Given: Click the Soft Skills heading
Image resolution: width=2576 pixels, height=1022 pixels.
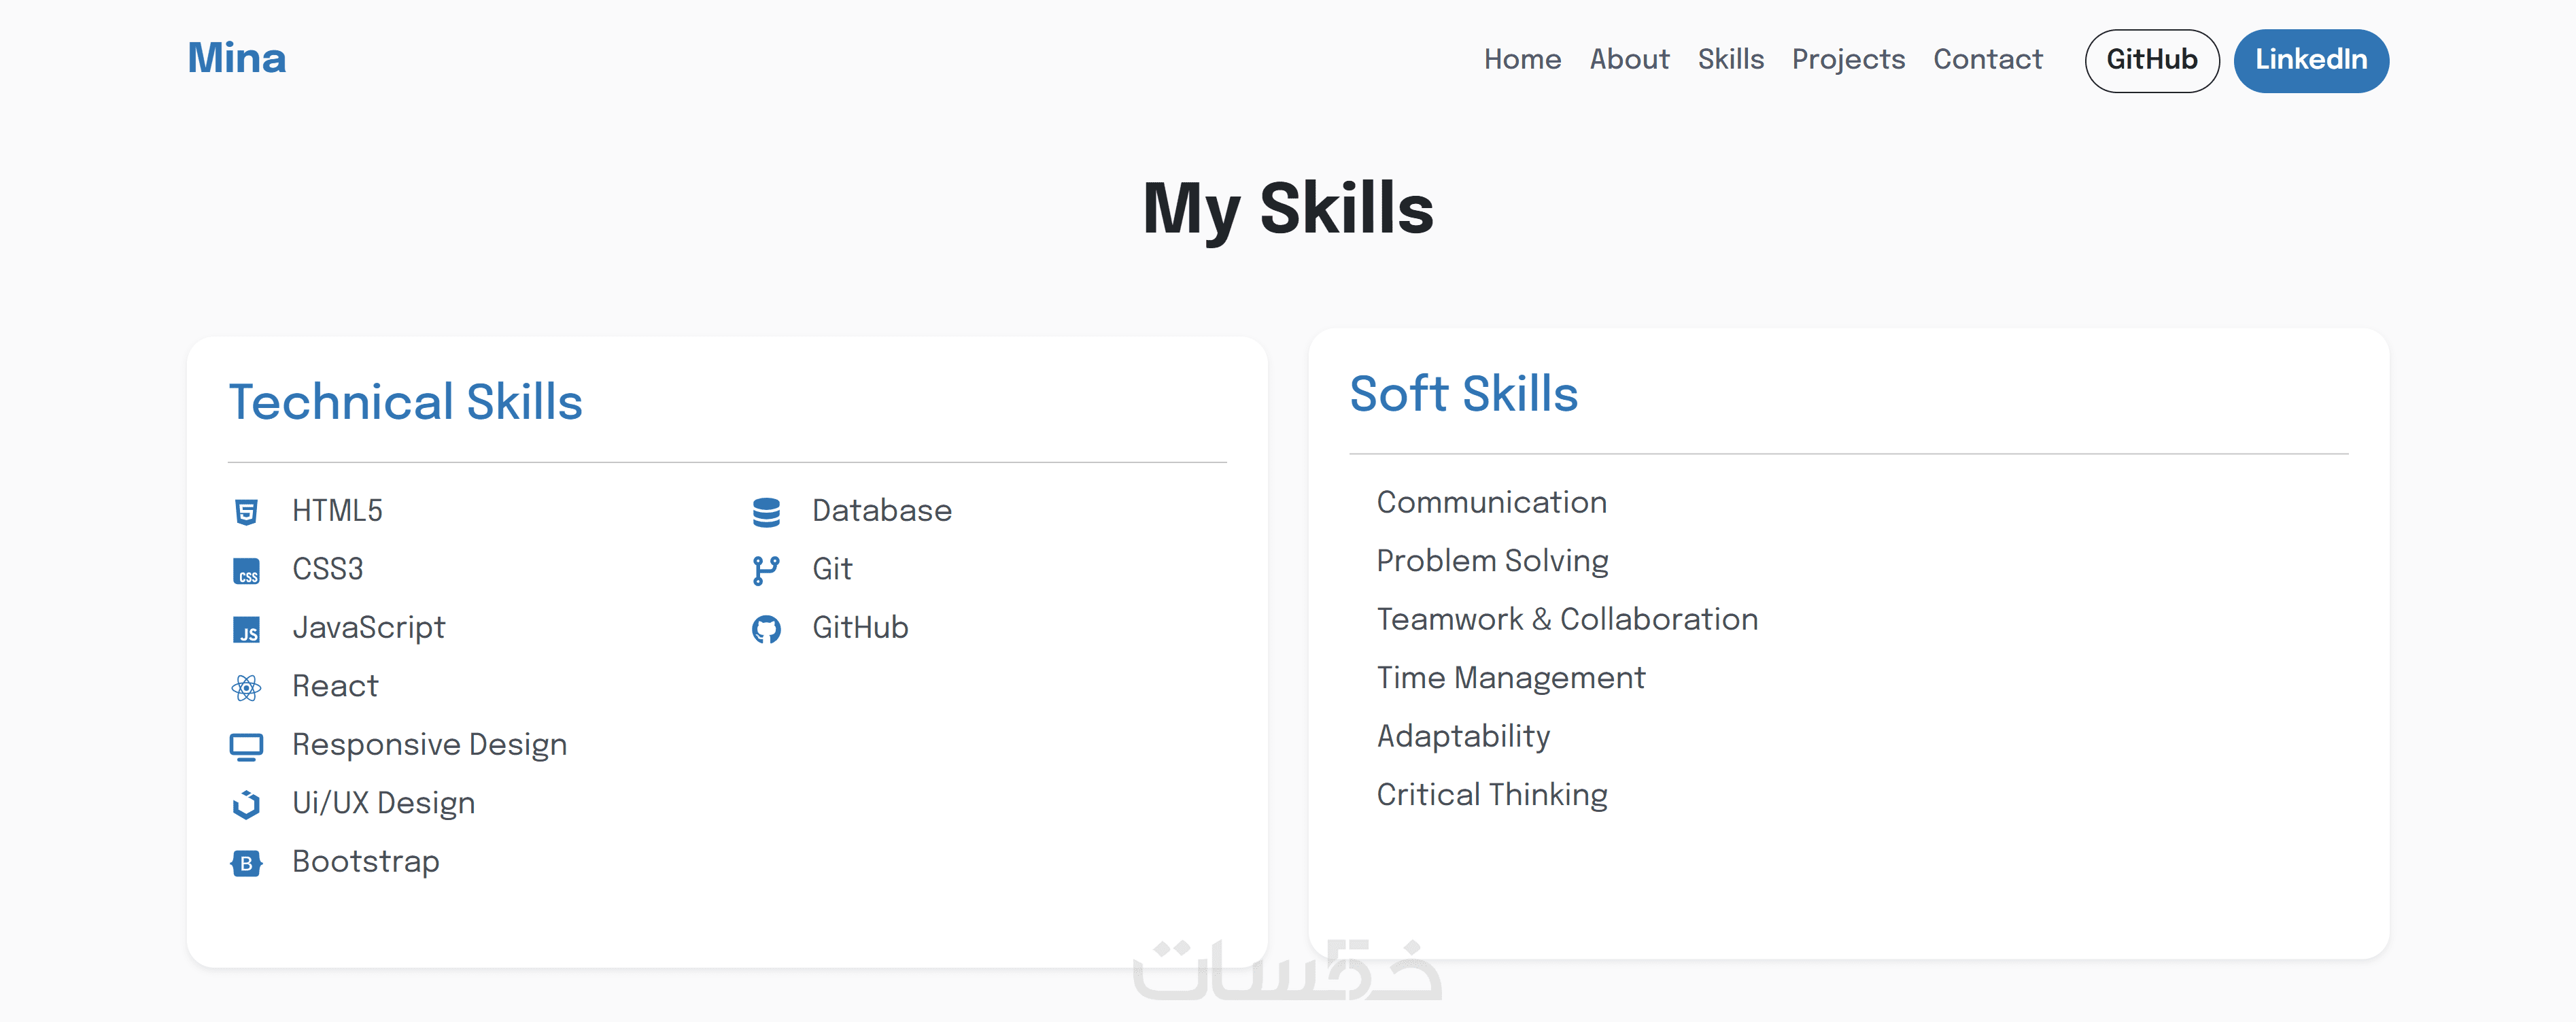Looking at the screenshot, I should [x=1463, y=394].
